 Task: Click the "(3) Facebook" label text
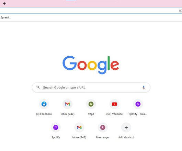pyautogui.click(x=44, y=114)
